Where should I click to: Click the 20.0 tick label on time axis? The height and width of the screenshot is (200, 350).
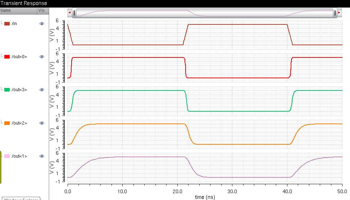coord(177,191)
